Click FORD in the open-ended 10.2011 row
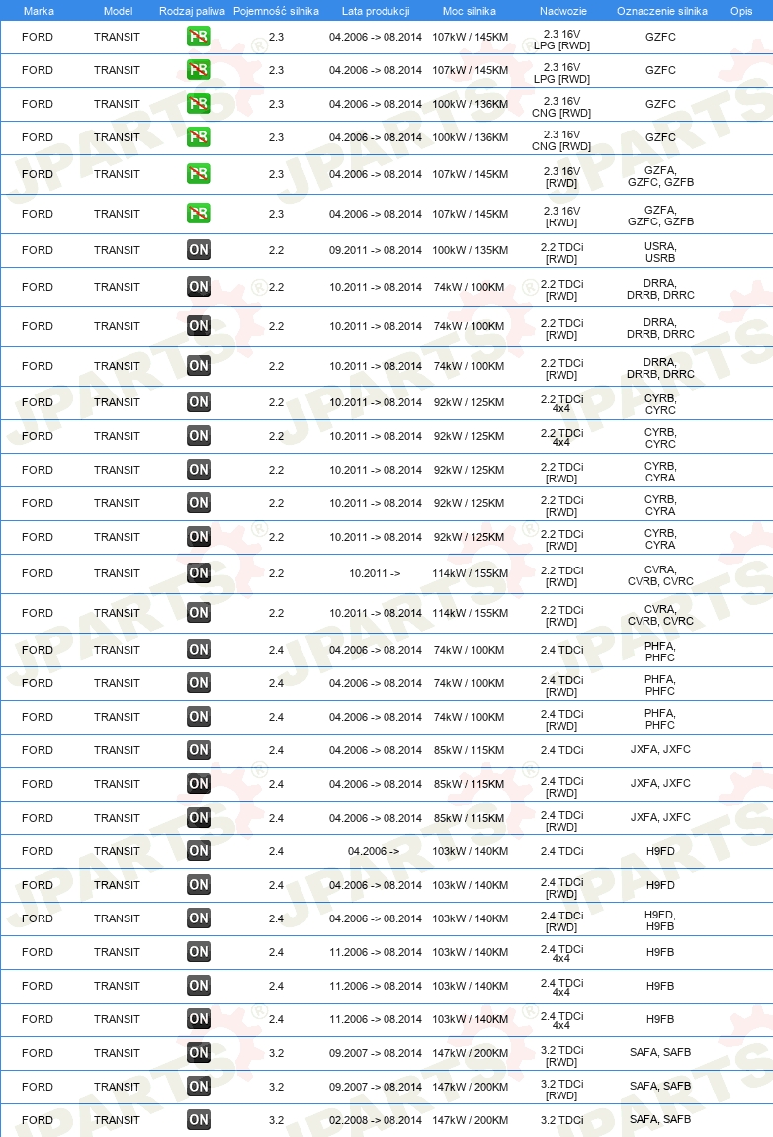 click(38, 573)
